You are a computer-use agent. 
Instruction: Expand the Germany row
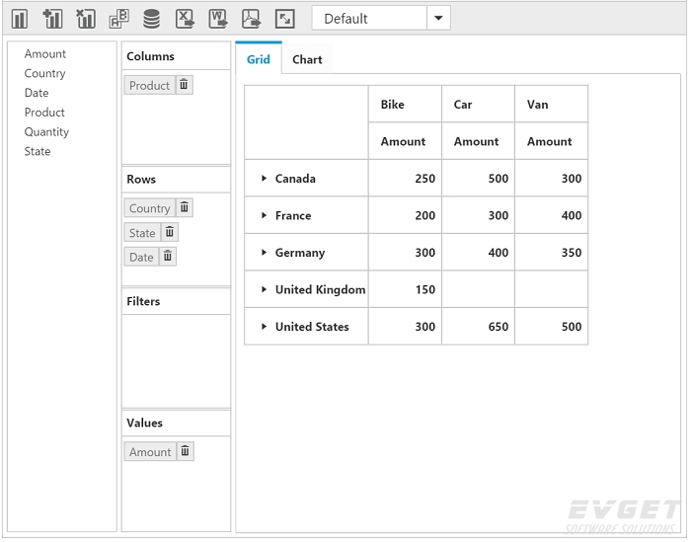(264, 252)
